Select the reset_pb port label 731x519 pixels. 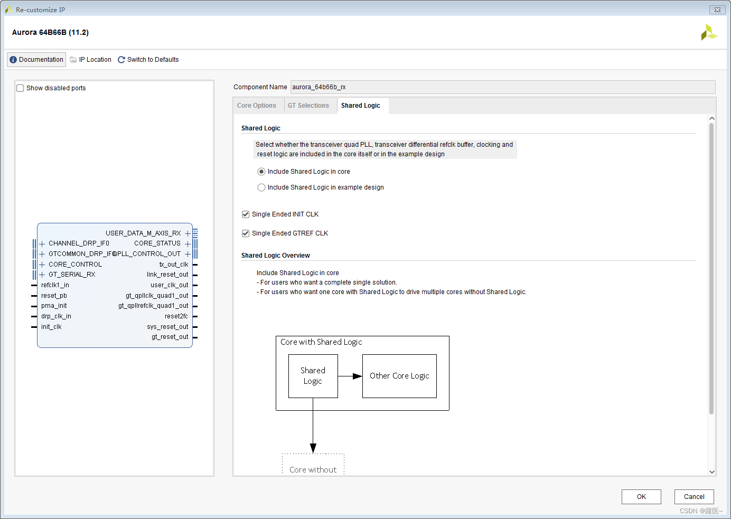point(54,296)
